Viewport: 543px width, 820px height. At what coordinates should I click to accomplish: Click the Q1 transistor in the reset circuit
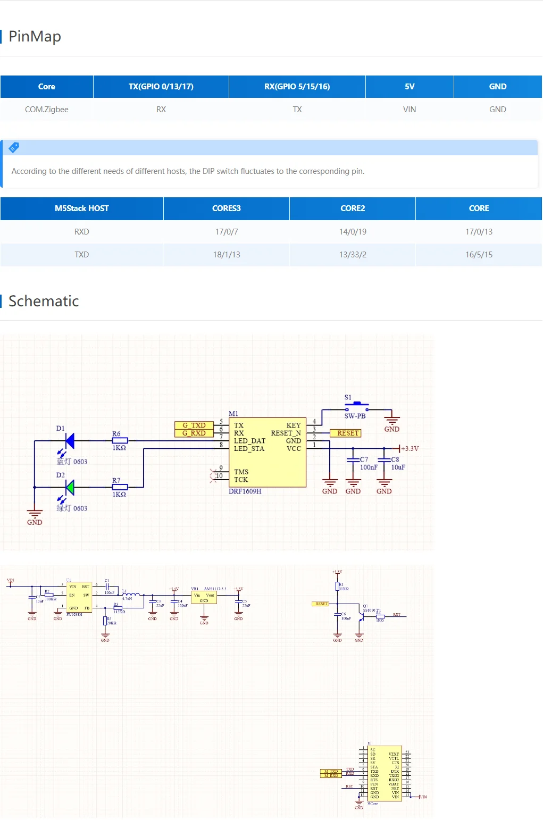361,616
